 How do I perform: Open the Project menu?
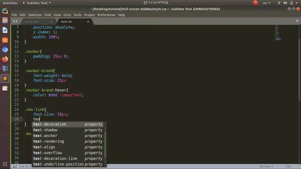tap(89, 15)
